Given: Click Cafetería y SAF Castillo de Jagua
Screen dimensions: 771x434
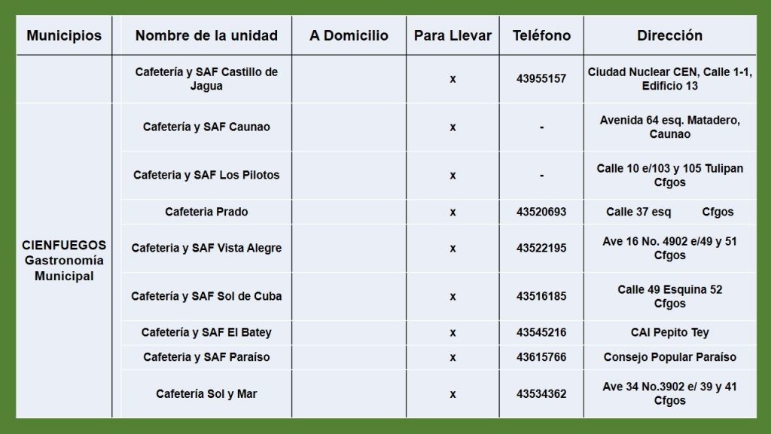Looking at the screenshot, I should click(206, 78).
